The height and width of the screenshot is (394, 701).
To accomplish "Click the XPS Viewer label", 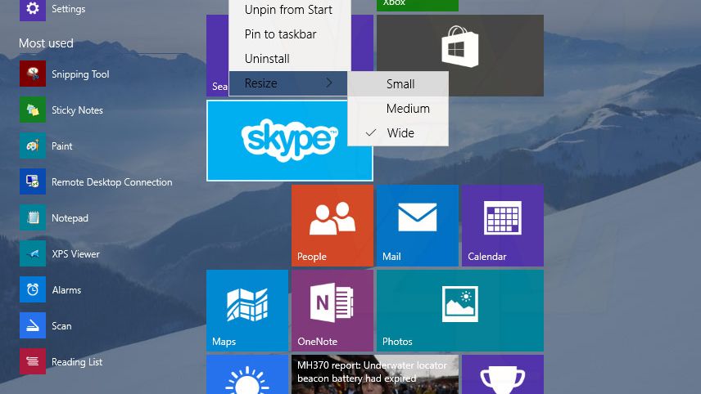I will point(75,254).
